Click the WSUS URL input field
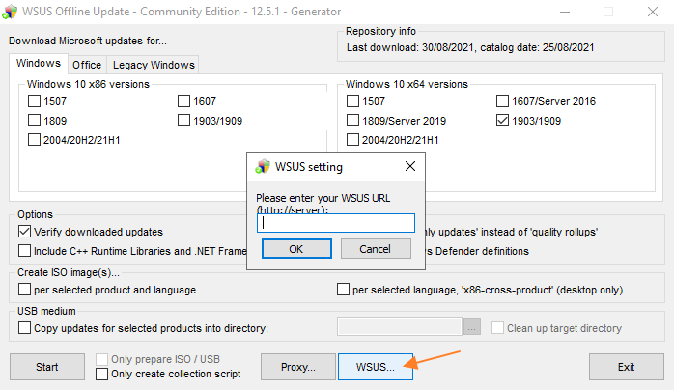The height and width of the screenshot is (390, 674). click(335, 223)
